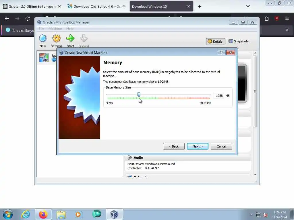Click the green globe taskbar icon
Viewport: 294px width, 220px height.
tap(97, 214)
